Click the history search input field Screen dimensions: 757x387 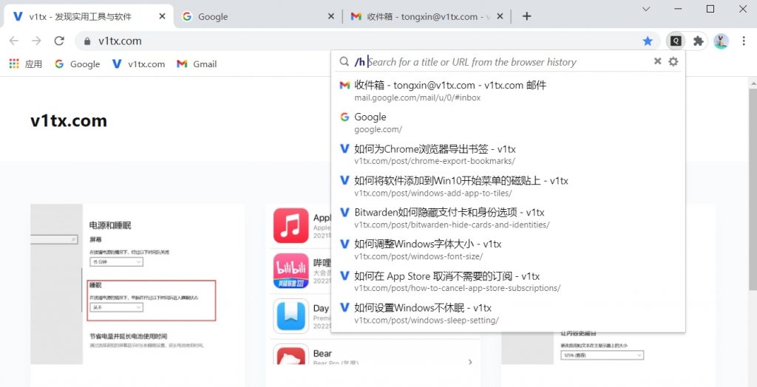click(503, 62)
